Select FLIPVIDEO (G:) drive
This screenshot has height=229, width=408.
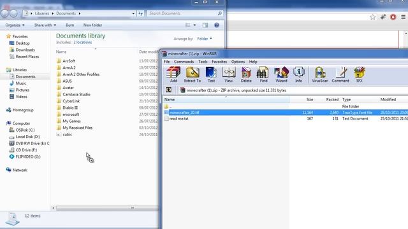pos(28,157)
